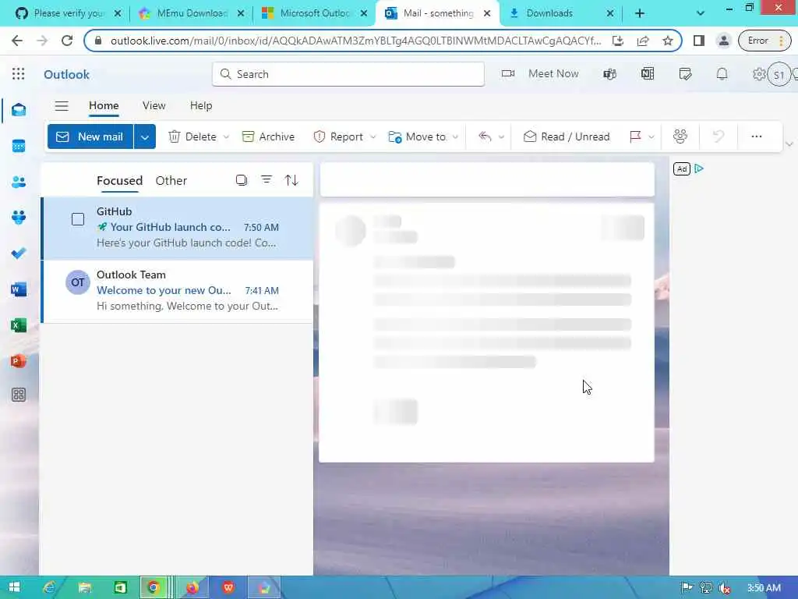Switch to the MEmu Download browser tab
798x599 pixels.
pyautogui.click(x=192, y=13)
